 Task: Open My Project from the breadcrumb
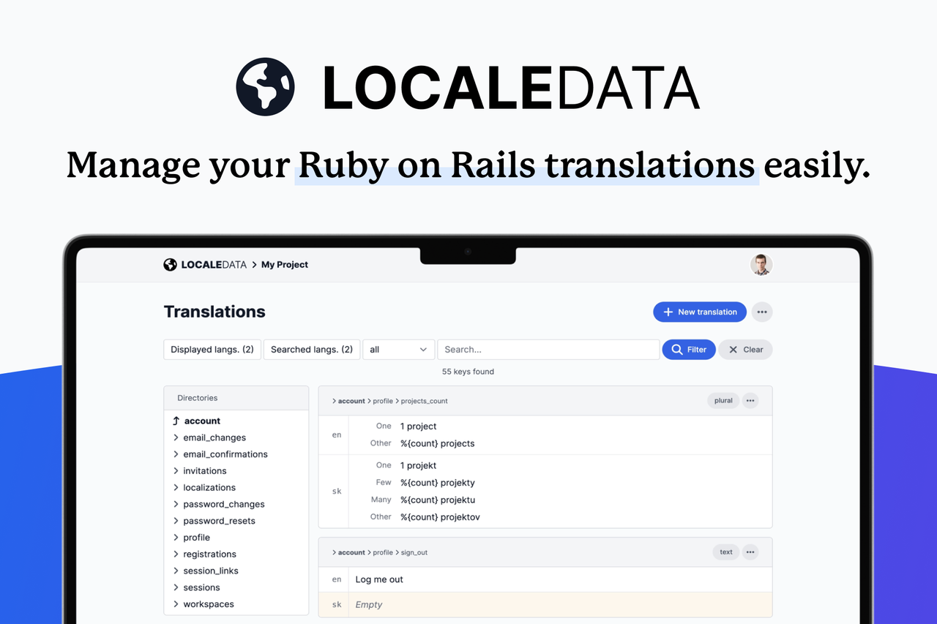click(284, 264)
